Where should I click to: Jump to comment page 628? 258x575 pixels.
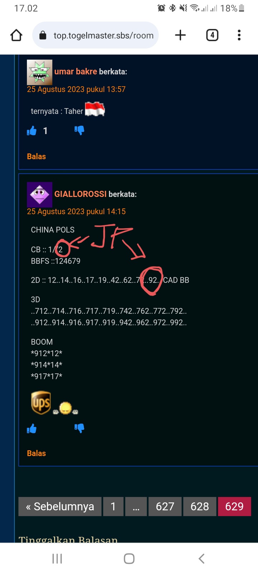(x=200, y=506)
